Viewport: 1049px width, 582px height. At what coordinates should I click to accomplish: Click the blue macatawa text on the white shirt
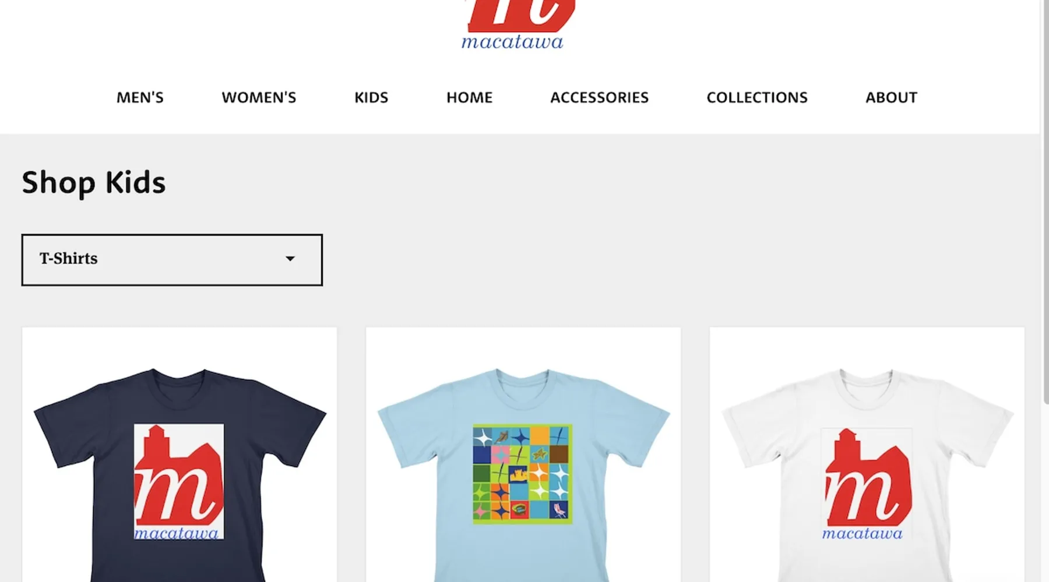pyautogui.click(x=862, y=534)
